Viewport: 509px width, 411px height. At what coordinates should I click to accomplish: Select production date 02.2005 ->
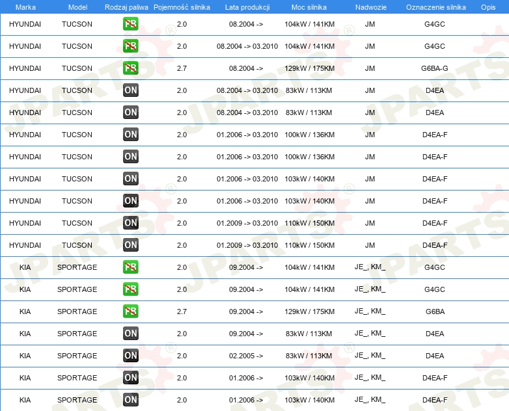tap(246, 356)
